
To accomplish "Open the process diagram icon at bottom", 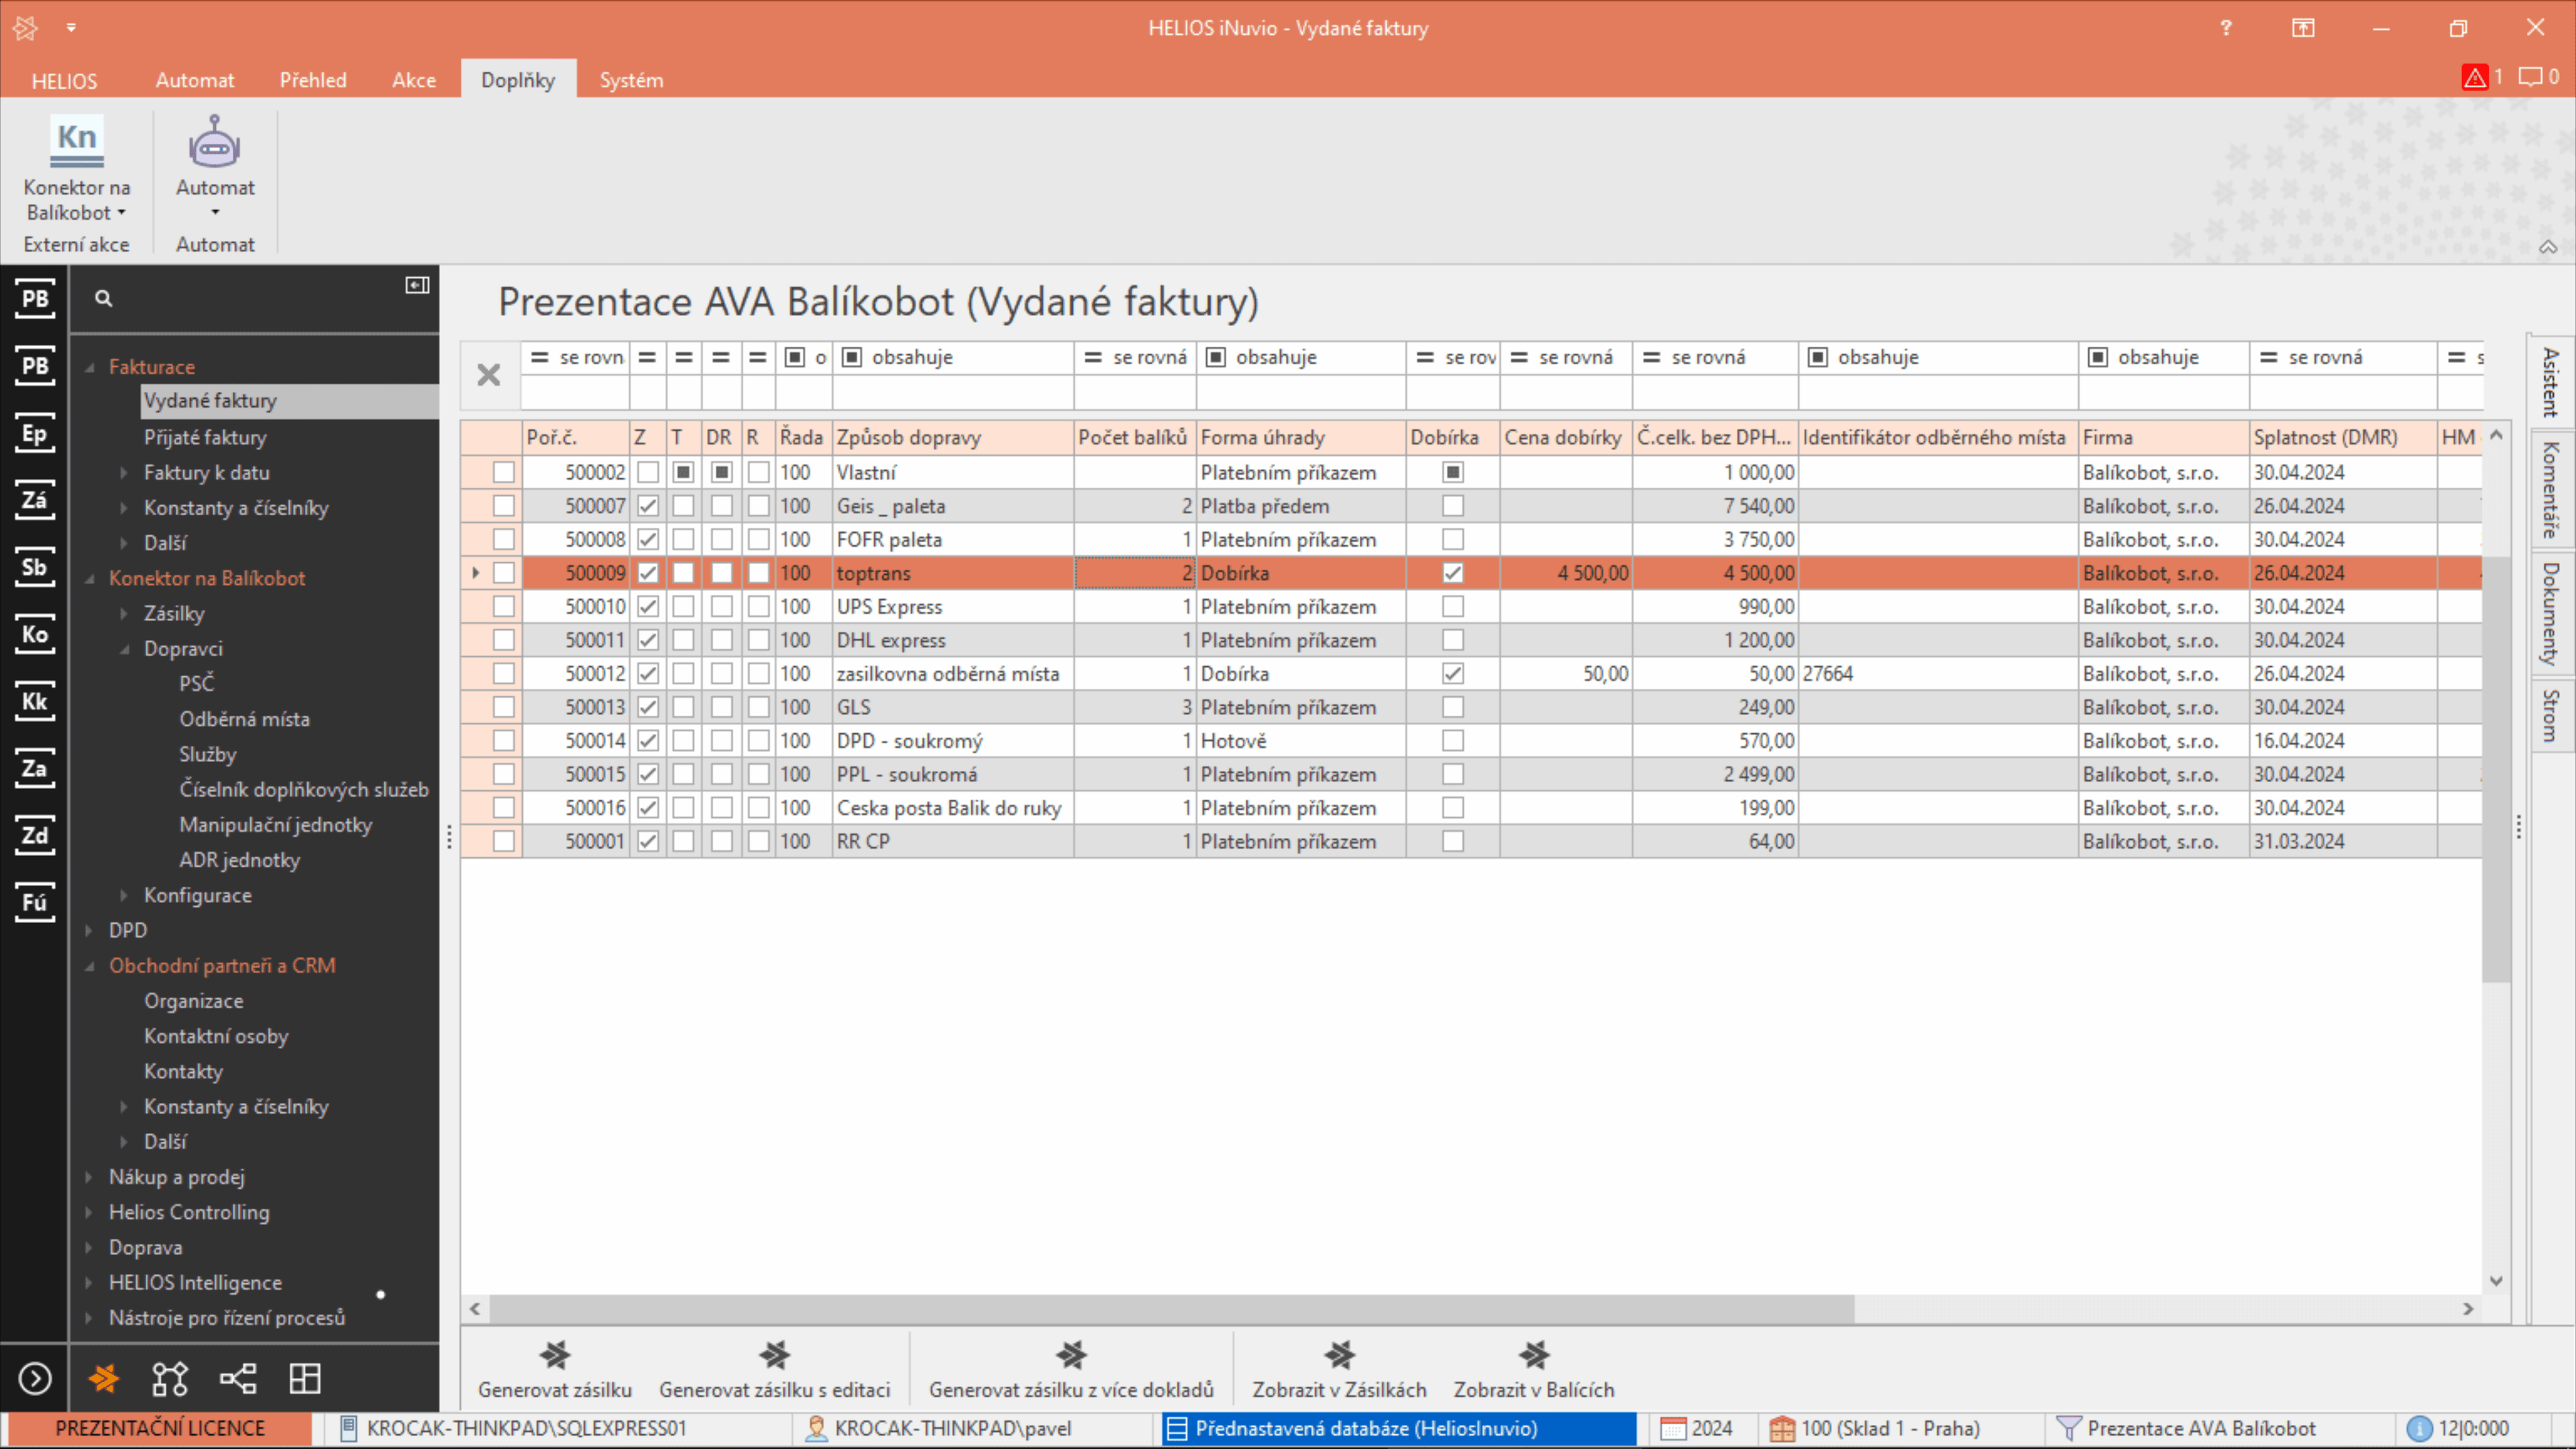I will 170,1378.
